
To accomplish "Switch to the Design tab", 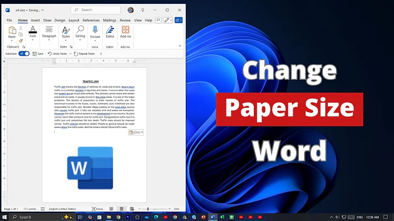I will click(60, 20).
